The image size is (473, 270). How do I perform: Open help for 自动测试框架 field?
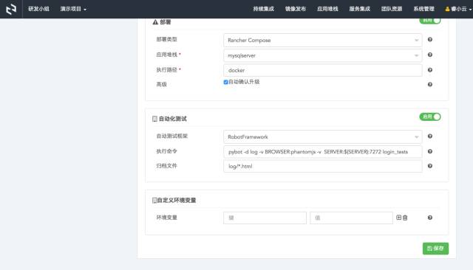(x=430, y=136)
